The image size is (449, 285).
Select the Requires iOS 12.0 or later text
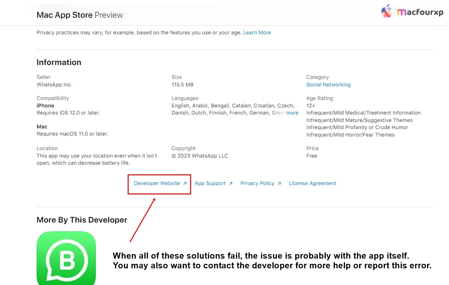(68, 113)
